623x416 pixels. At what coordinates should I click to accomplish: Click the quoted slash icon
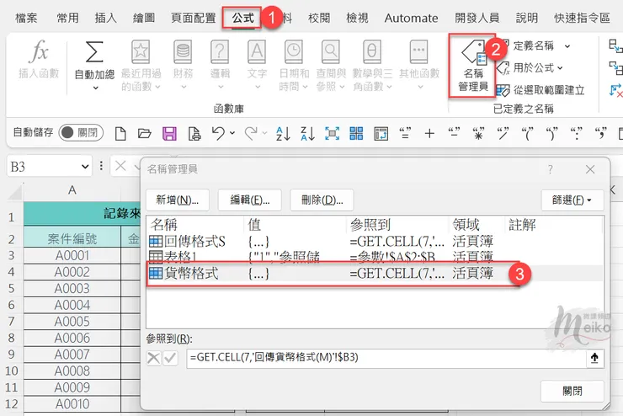[x=503, y=133]
